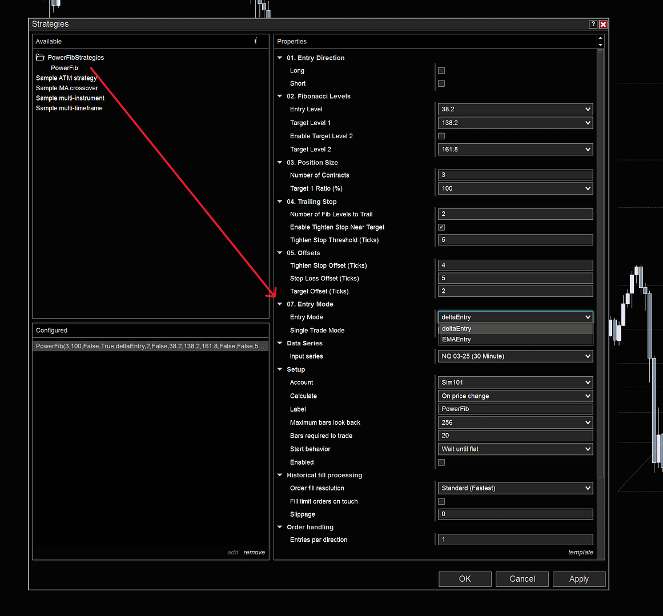The height and width of the screenshot is (616, 663).
Task: Select Sample MA crossover strategy
Action: [67, 88]
